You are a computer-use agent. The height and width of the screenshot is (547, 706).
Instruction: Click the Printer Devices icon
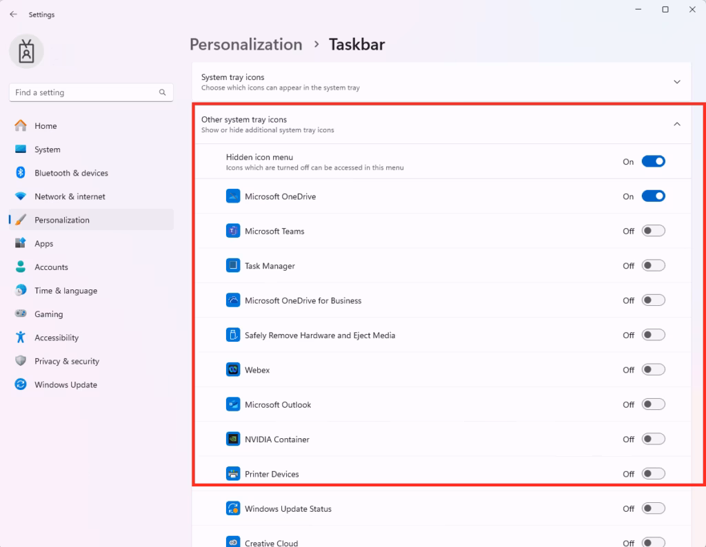tap(233, 473)
